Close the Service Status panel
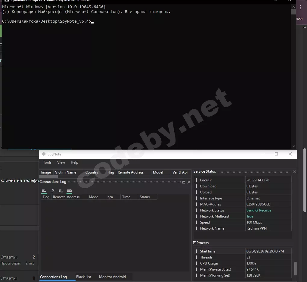This screenshot has width=307, height=282. [294, 172]
